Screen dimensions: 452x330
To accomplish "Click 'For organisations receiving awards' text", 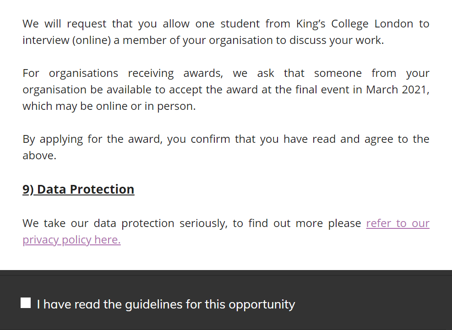I will click(x=123, y=73).
